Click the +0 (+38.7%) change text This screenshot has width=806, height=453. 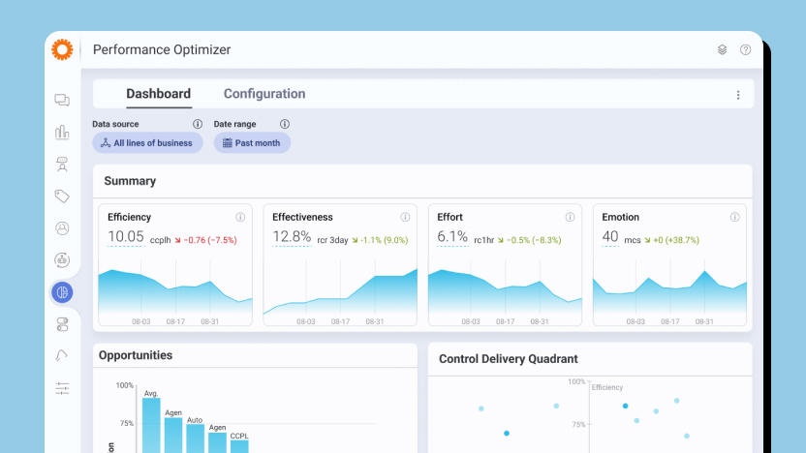coord(676,240)
